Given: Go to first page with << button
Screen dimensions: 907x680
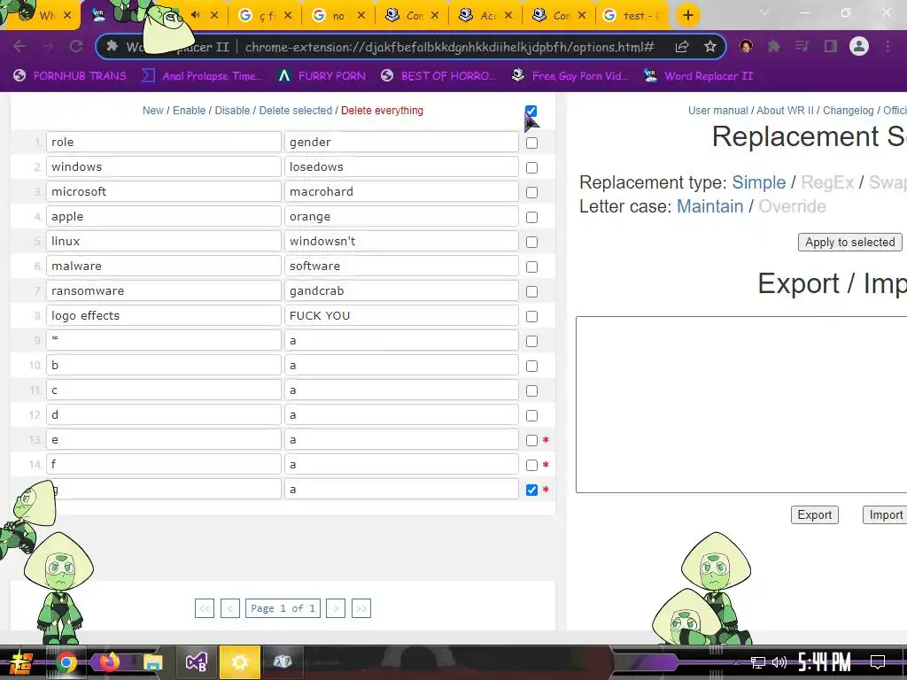Looking at the screenshot, I should 205,608.
